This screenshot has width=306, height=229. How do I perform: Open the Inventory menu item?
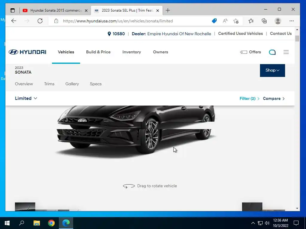[131, 52]
